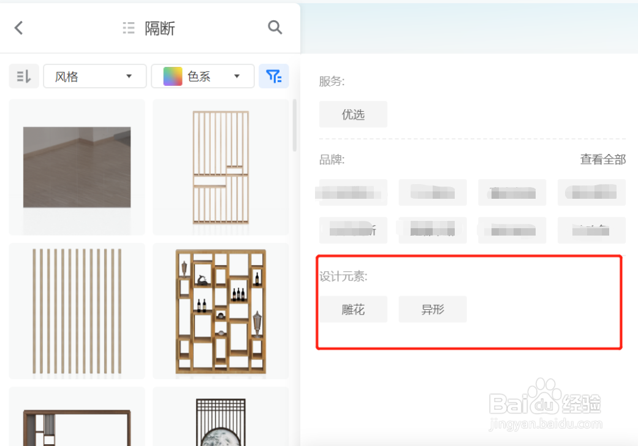Image resolution: width=638 pixels, height=446 pixels.
Task: Click the 服务: section label
Action: coord(332,82)
